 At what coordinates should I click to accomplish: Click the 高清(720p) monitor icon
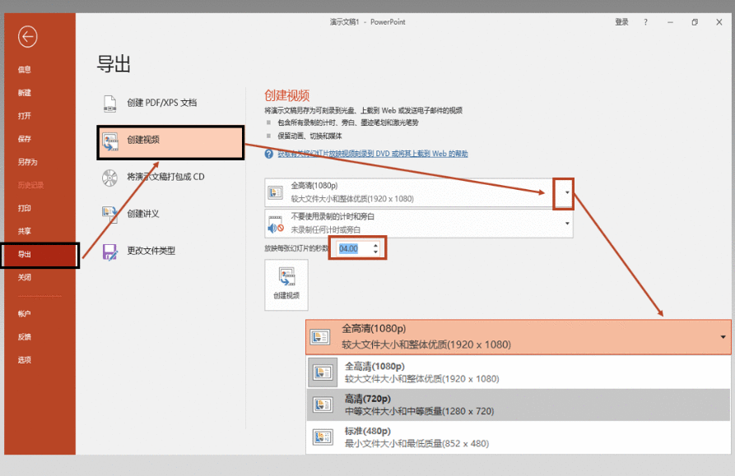[x=322, y=402]
